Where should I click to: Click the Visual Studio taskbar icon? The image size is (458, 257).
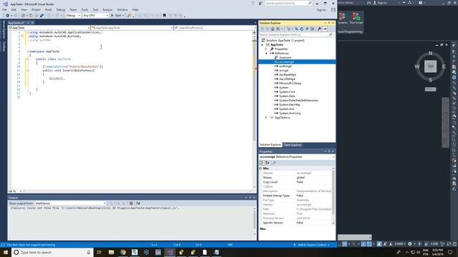(x=170, y=252)
